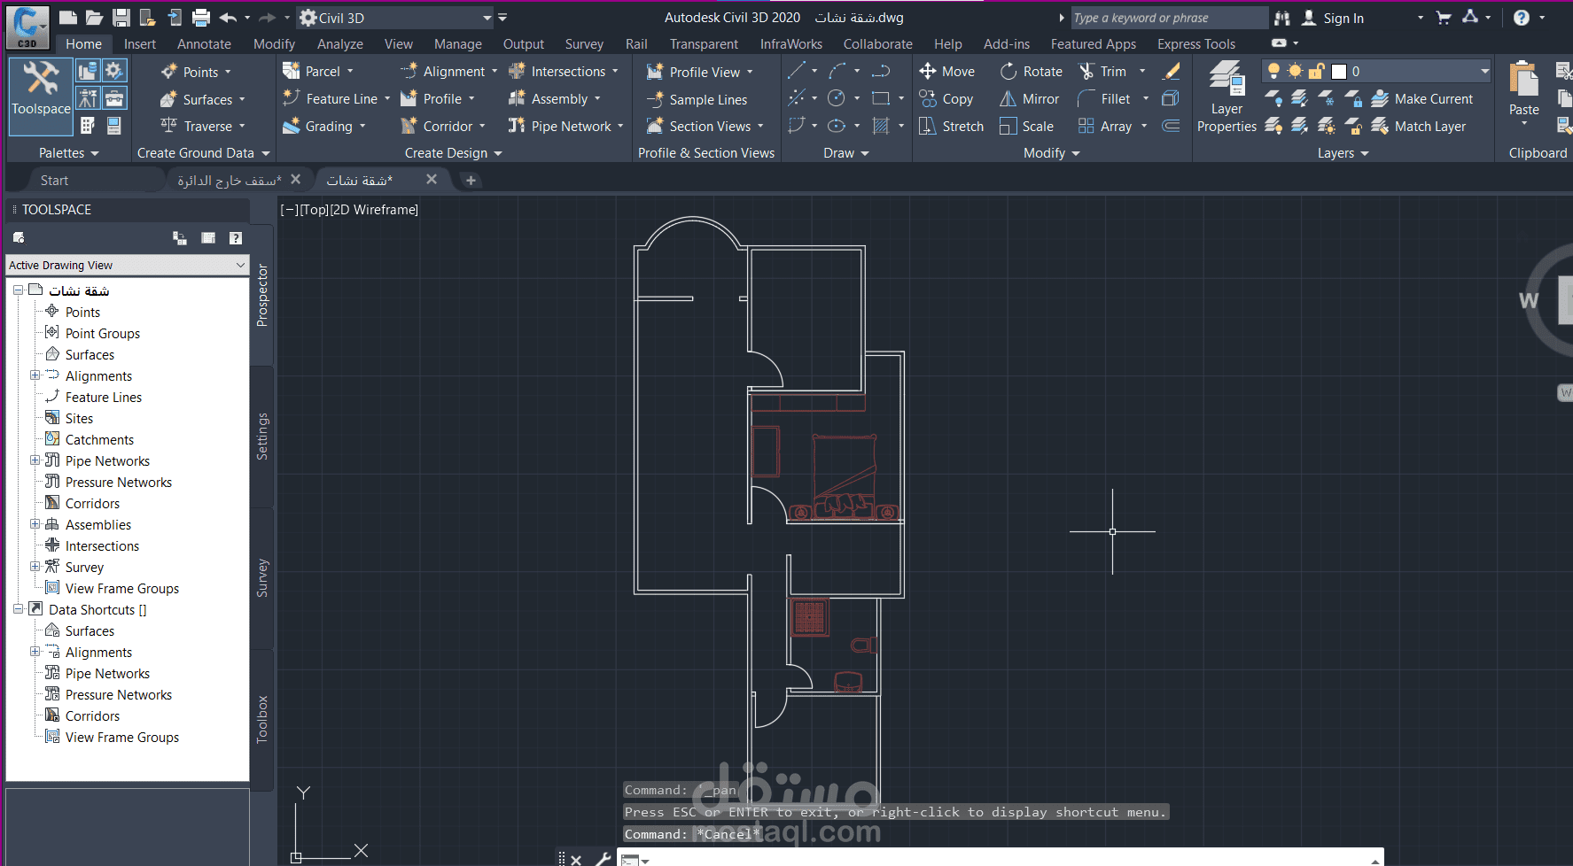Click the Sample Lines tool
This screenshot has height=866, width=1573.
697,100
